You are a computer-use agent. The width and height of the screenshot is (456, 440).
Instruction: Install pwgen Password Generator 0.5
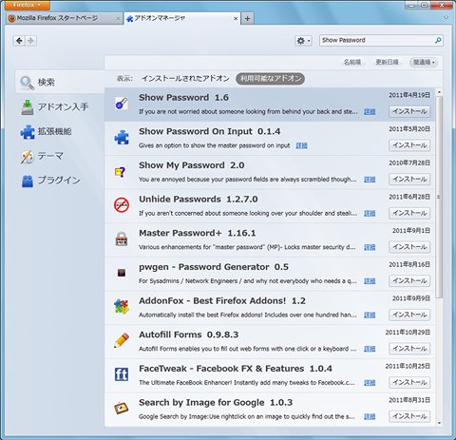[409, 280]
